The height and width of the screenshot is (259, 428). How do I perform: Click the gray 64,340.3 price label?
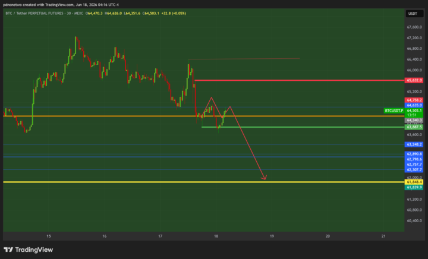[x=414, y=120]
